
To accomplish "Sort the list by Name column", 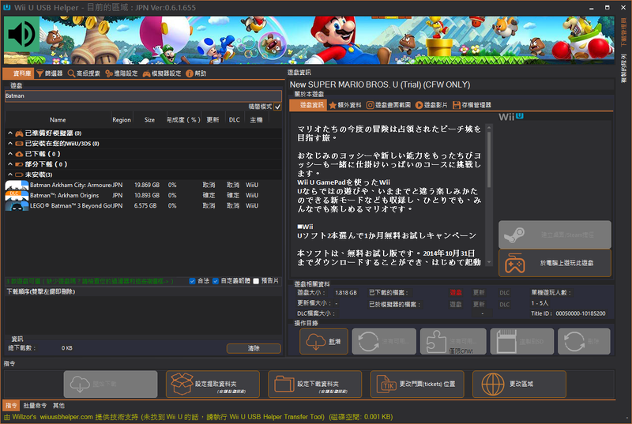I will 58,120.
